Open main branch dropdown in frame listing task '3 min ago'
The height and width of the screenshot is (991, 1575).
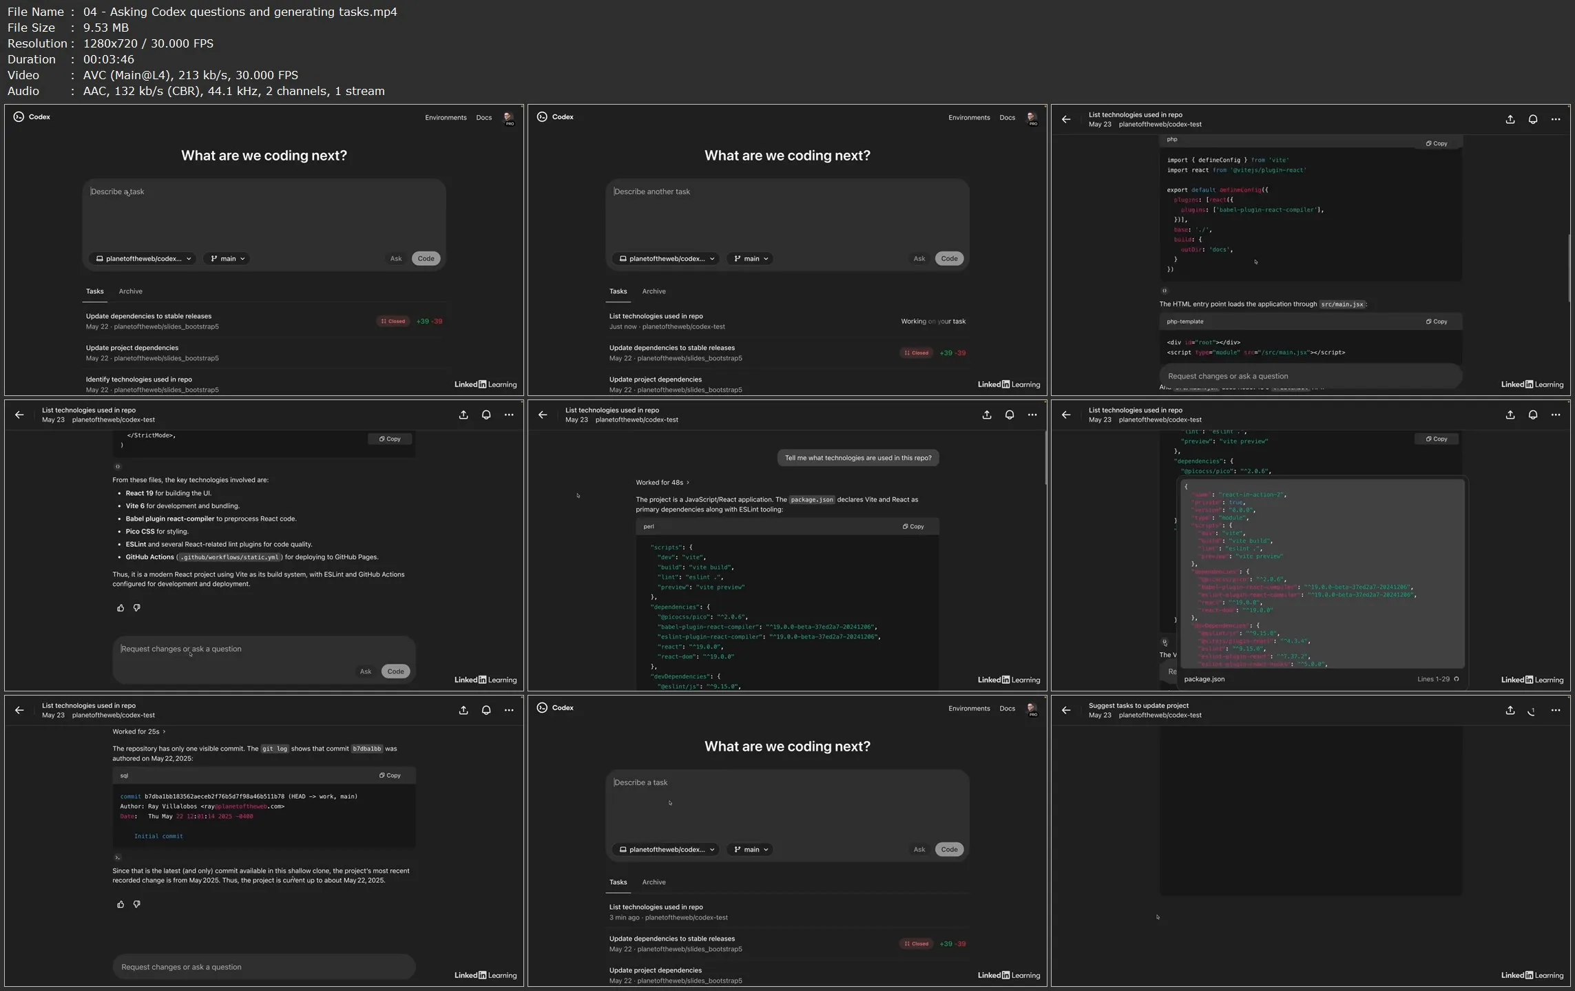(x=750, y=850)
